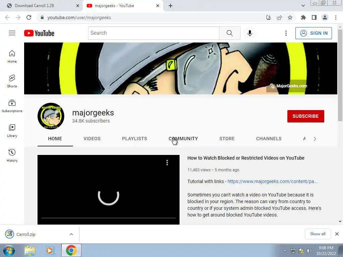Screen dimensions: 343x257
Task: Click network icon in system tray
Action: 293,251
